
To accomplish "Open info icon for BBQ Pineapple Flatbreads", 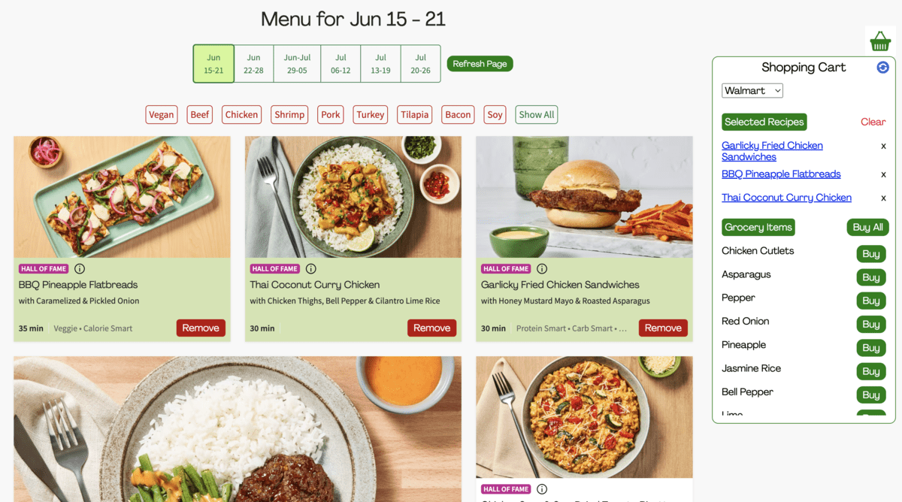I will (x=80, y=269).
